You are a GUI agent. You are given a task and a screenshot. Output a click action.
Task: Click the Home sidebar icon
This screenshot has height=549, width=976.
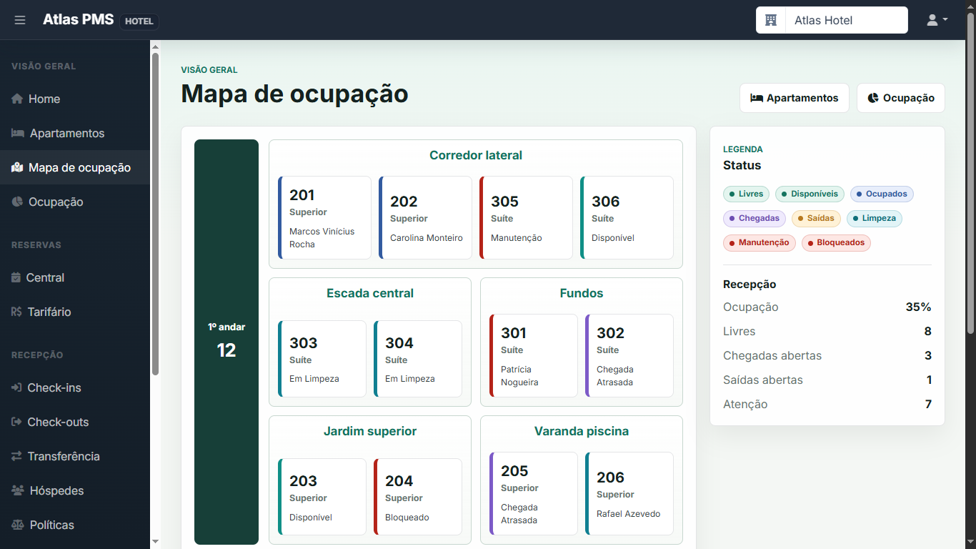(x=17, y=99)
